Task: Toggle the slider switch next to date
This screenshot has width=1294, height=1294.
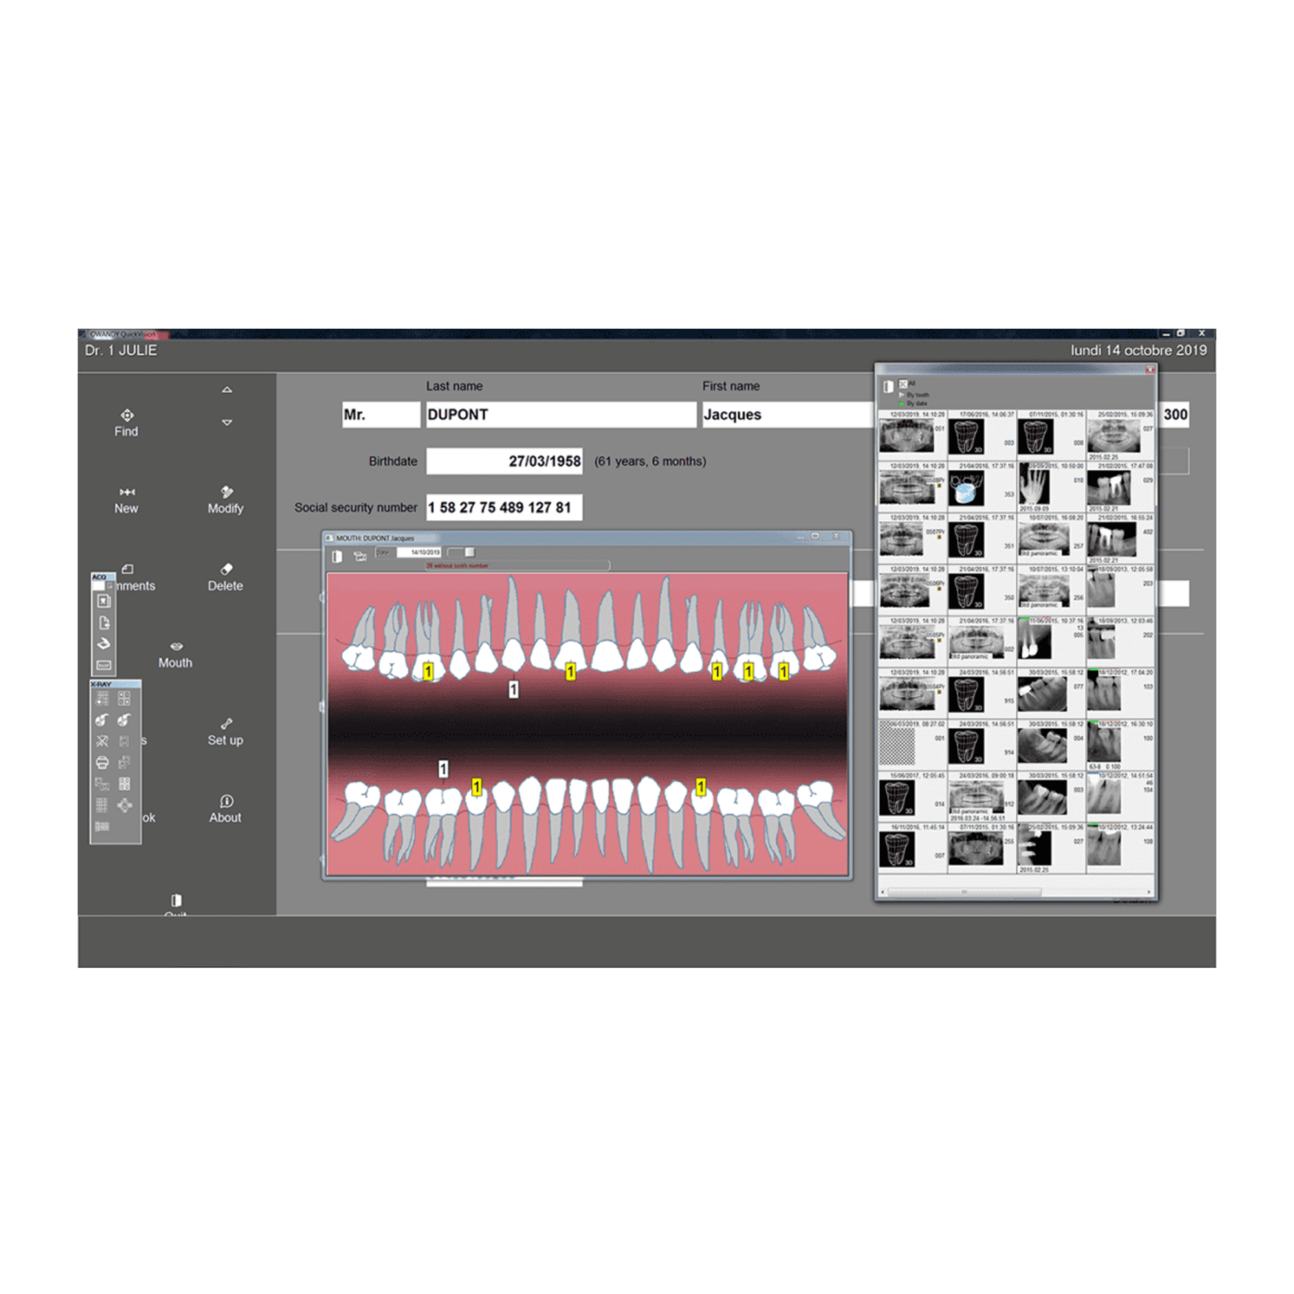Action: (x=461, y=552)
